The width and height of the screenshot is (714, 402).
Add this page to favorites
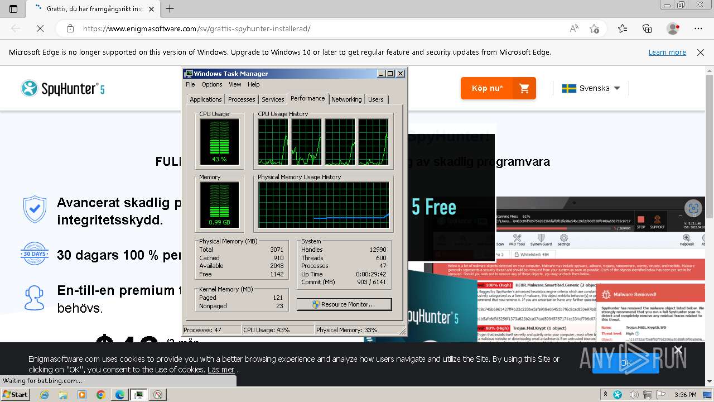click(594, 28)
